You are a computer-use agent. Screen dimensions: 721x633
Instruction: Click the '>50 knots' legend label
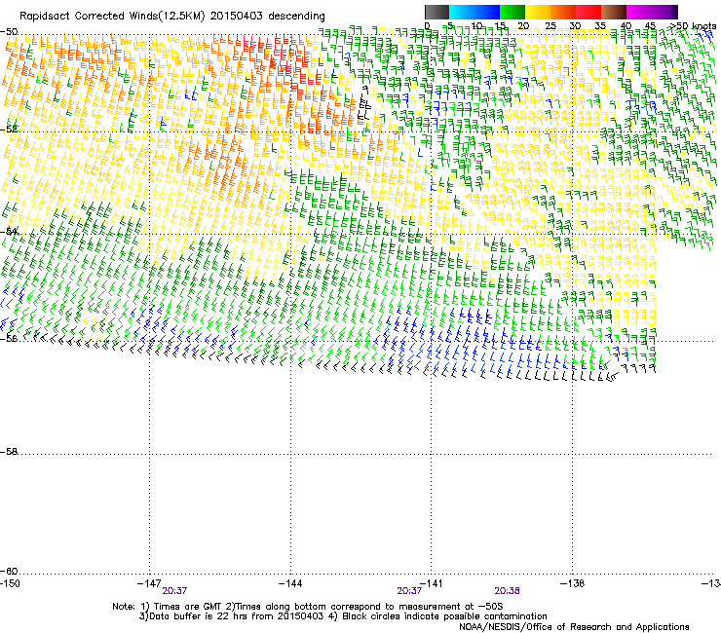(693, 26)
